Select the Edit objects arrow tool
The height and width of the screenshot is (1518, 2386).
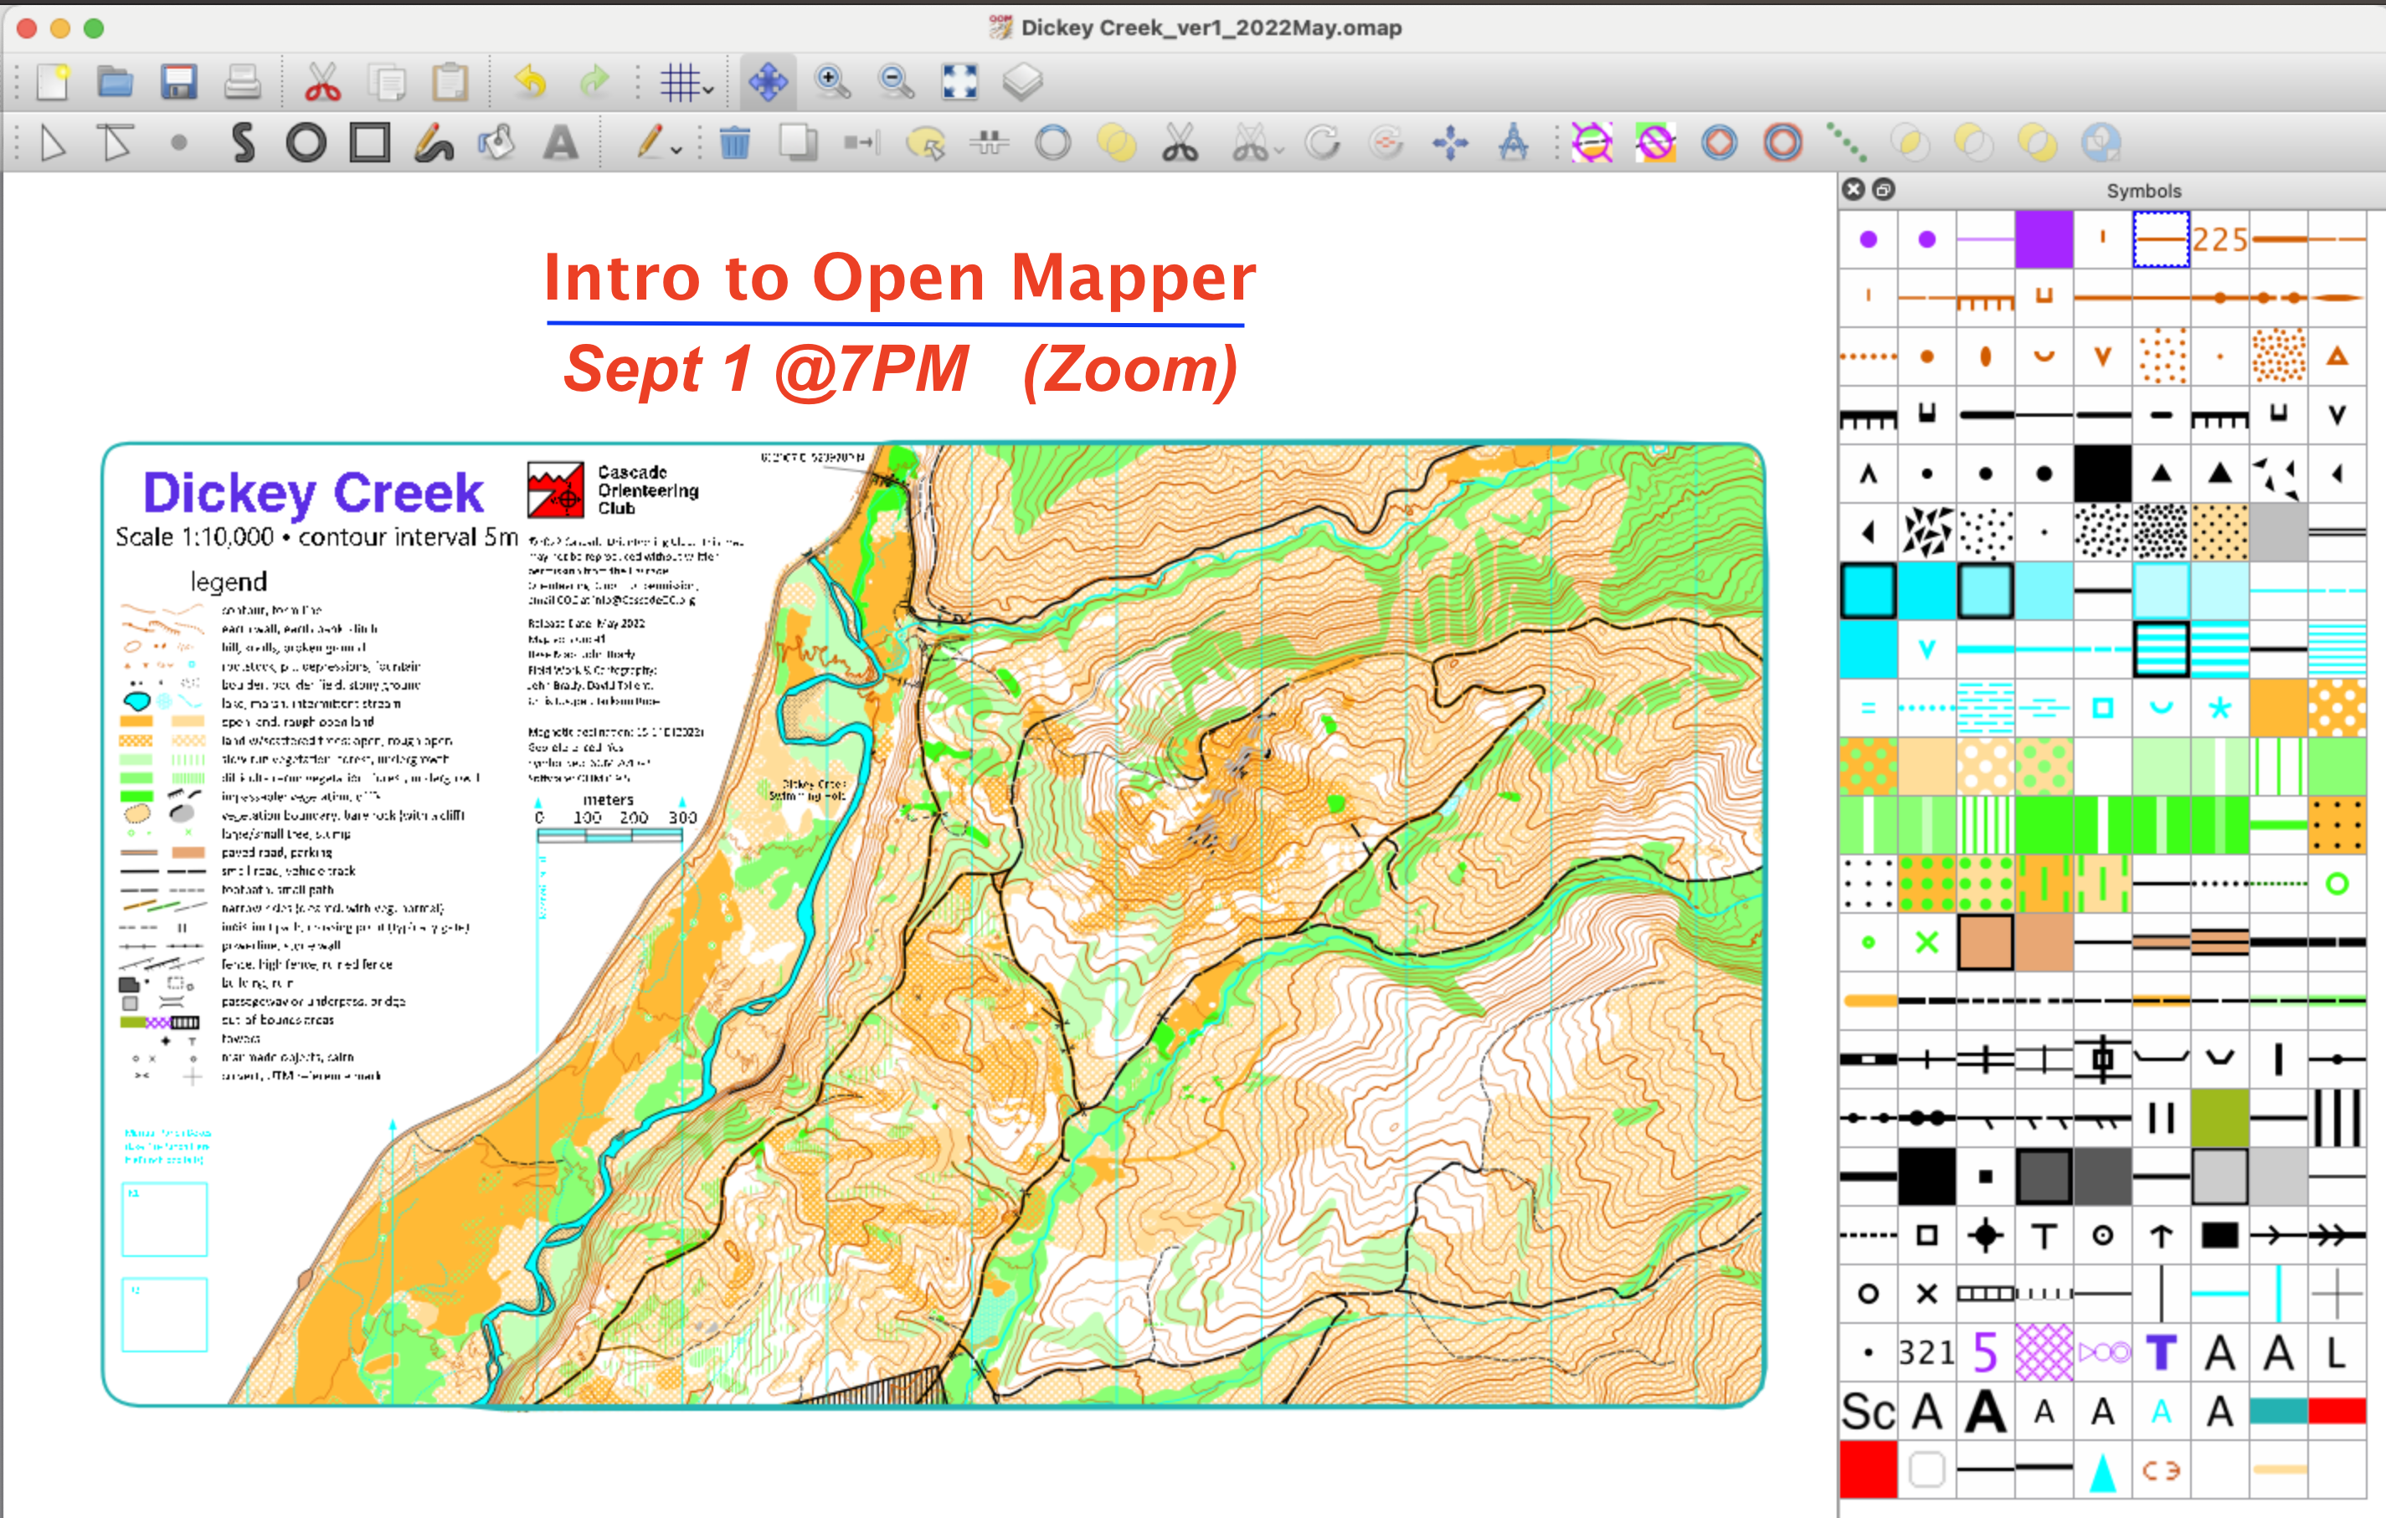coord(53,144)
